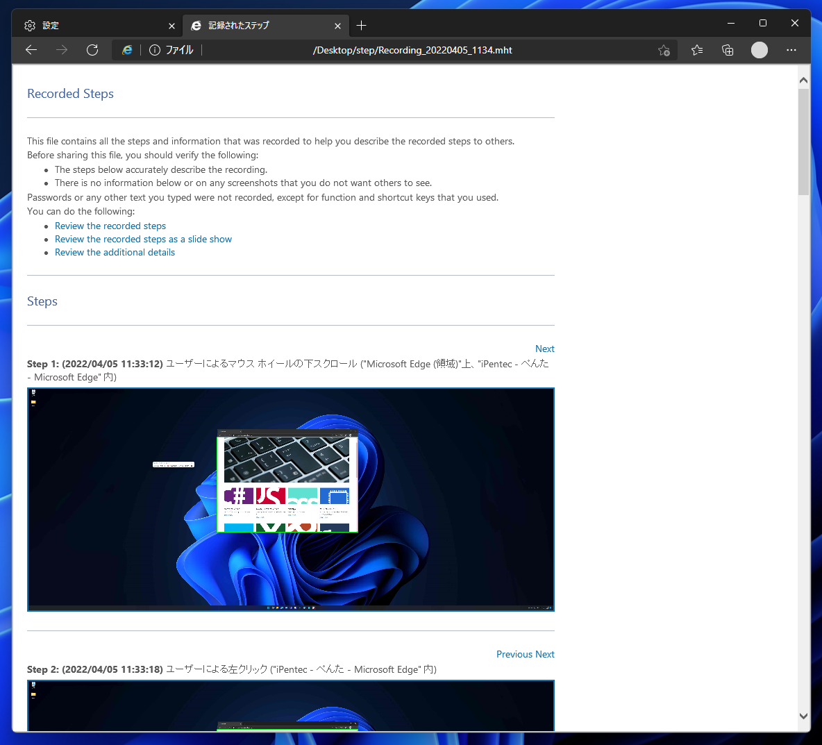The width and height of the screenshot is (822, 745).
Task: Close the 設定 tab
Action: (x=171, y=26)
